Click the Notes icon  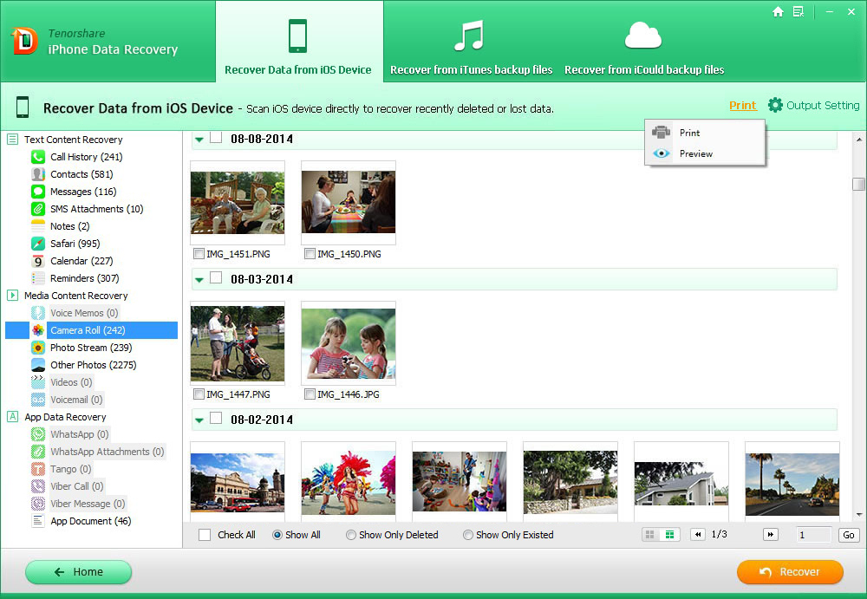[x=37, y=226]
